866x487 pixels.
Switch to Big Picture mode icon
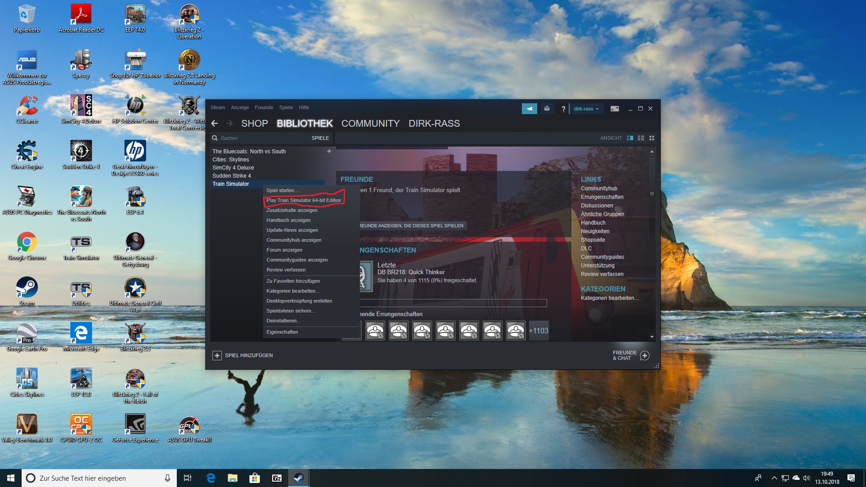pos(614,109)
